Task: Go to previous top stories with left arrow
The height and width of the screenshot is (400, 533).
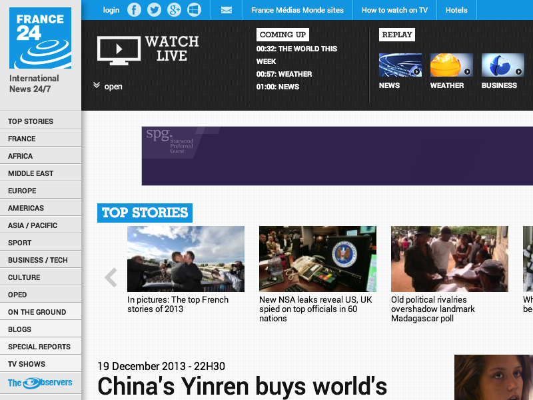Action: point(111,277)
